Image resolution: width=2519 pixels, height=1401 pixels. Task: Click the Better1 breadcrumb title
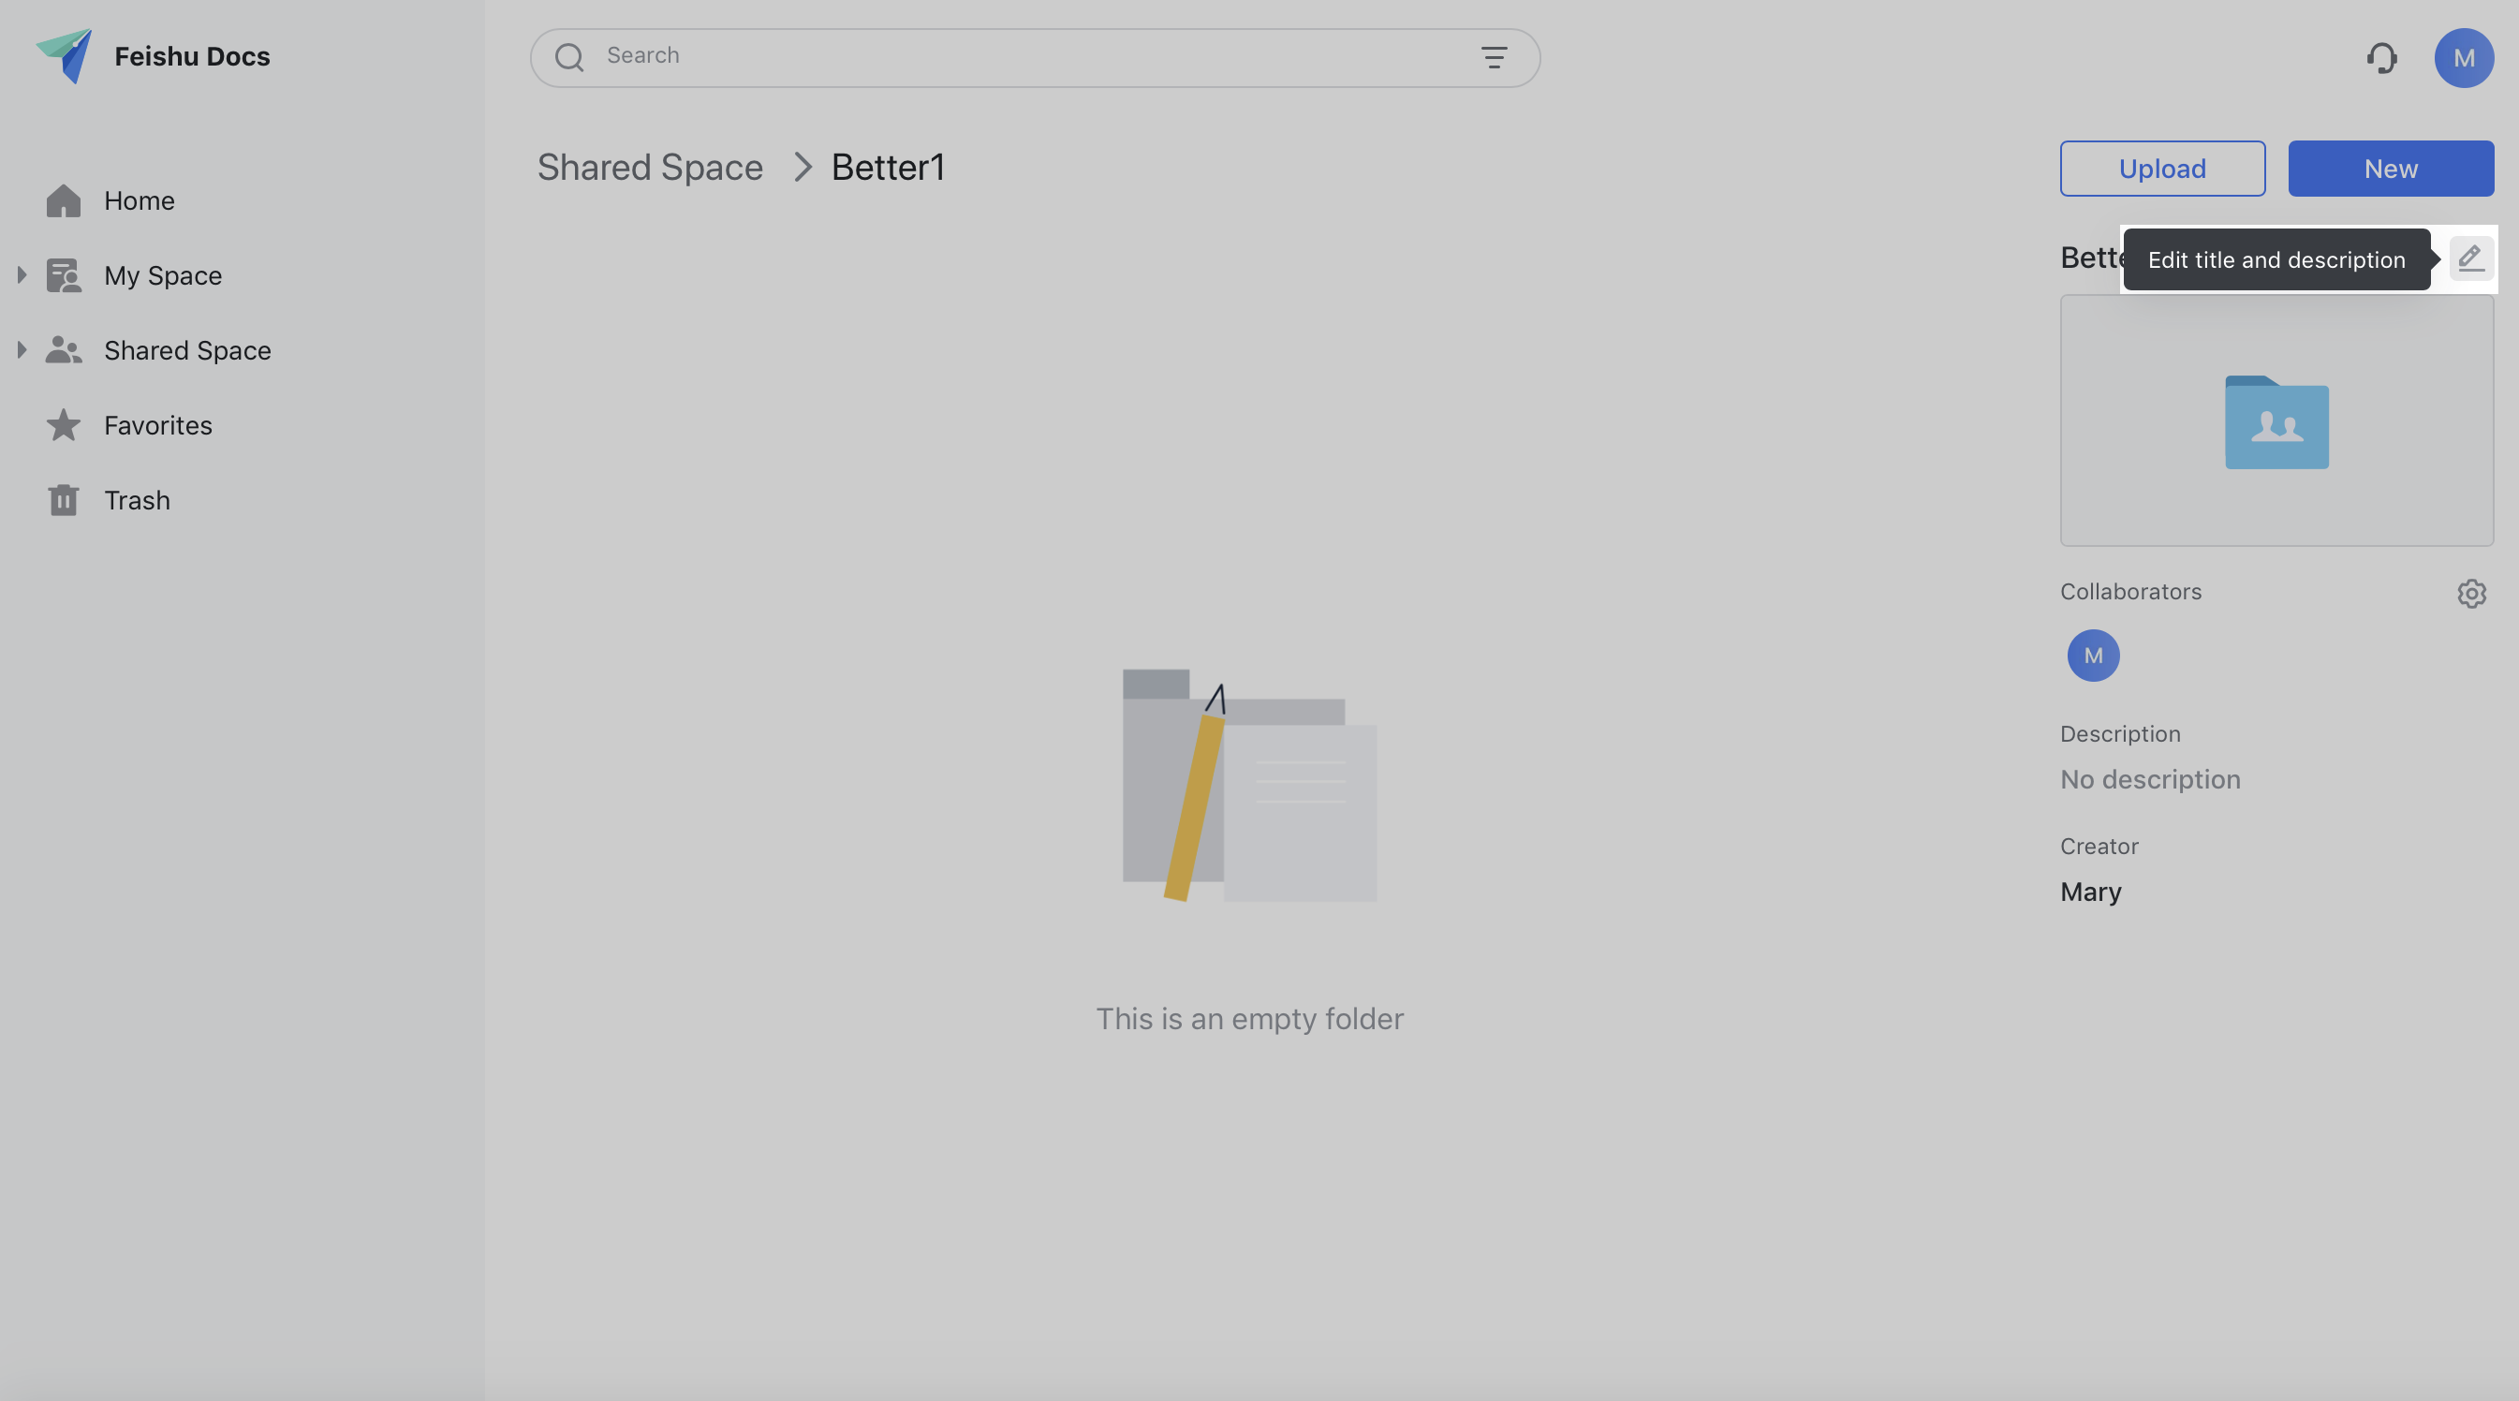888,168
